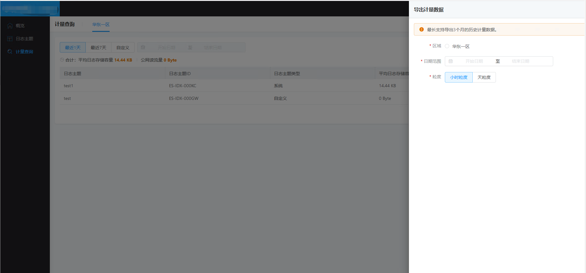Click the 最近1天 time range button

pos(73,47)
